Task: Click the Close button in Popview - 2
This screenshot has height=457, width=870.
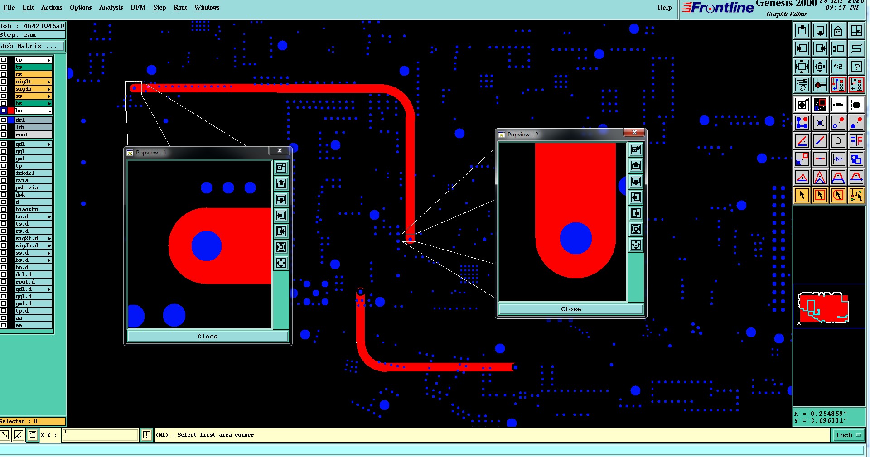Action: (x=571, y=309)
